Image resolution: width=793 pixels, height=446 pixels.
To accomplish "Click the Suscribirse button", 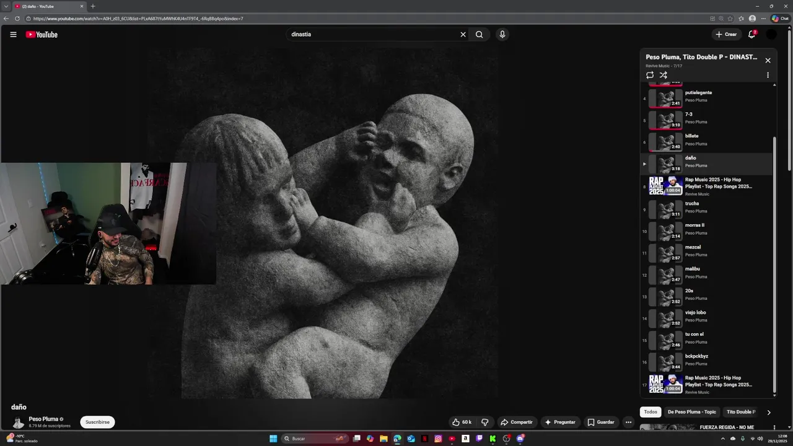I will tap(97, 422).
